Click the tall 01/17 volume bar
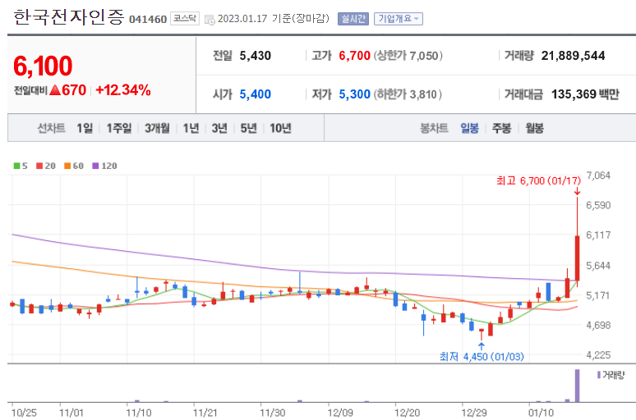 tap(577, 386)
